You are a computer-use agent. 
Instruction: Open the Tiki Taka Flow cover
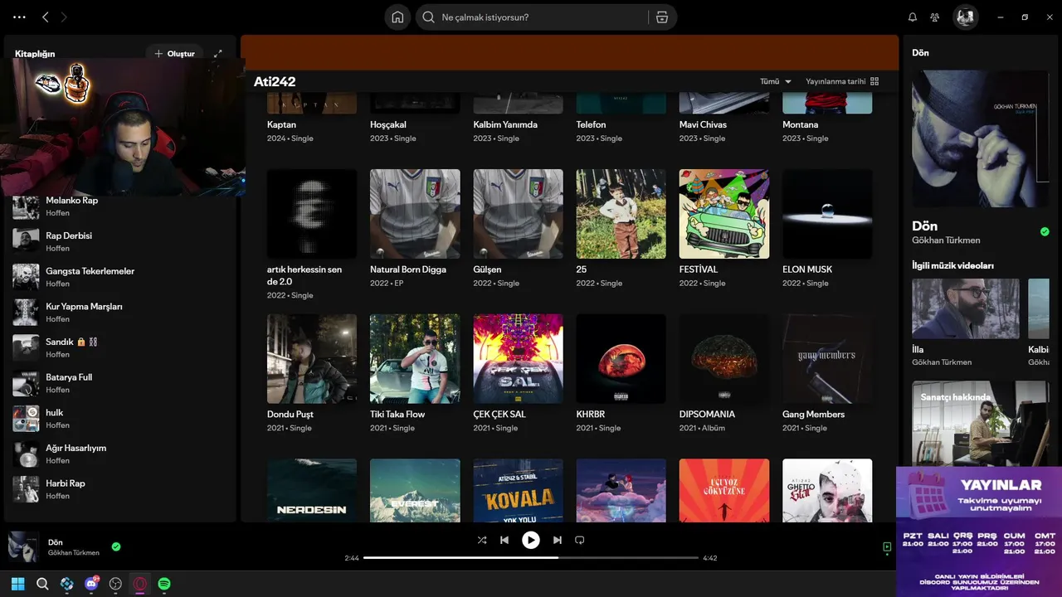415,359
